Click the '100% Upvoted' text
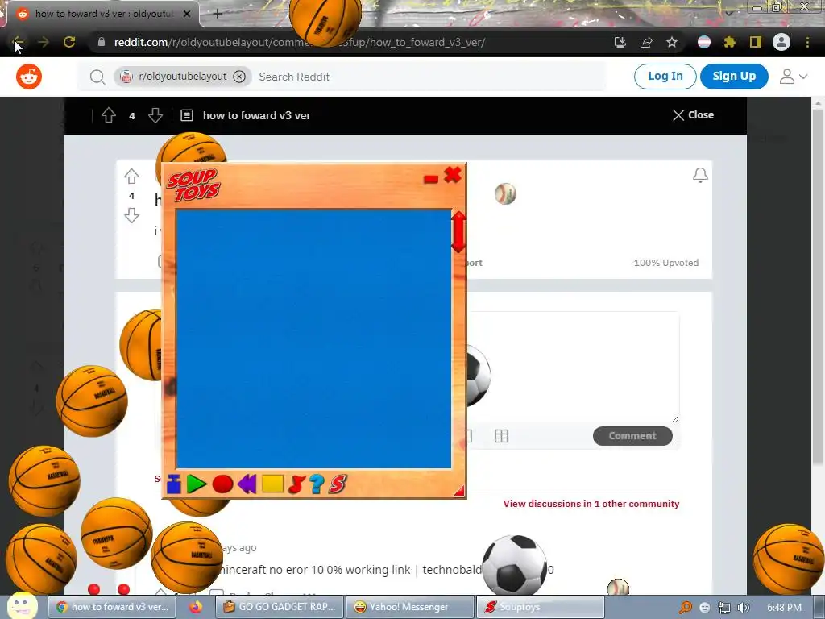The height and width of the screenshot is (619, 825). [666, 263]
